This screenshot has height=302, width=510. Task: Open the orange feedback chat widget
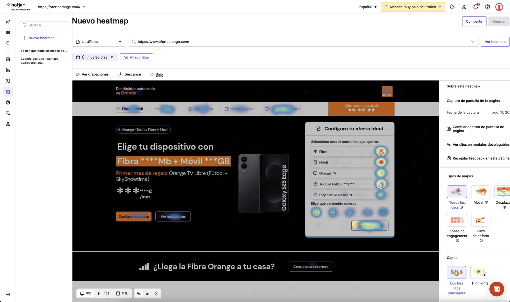pyautogui.click(x=497, y=289)
